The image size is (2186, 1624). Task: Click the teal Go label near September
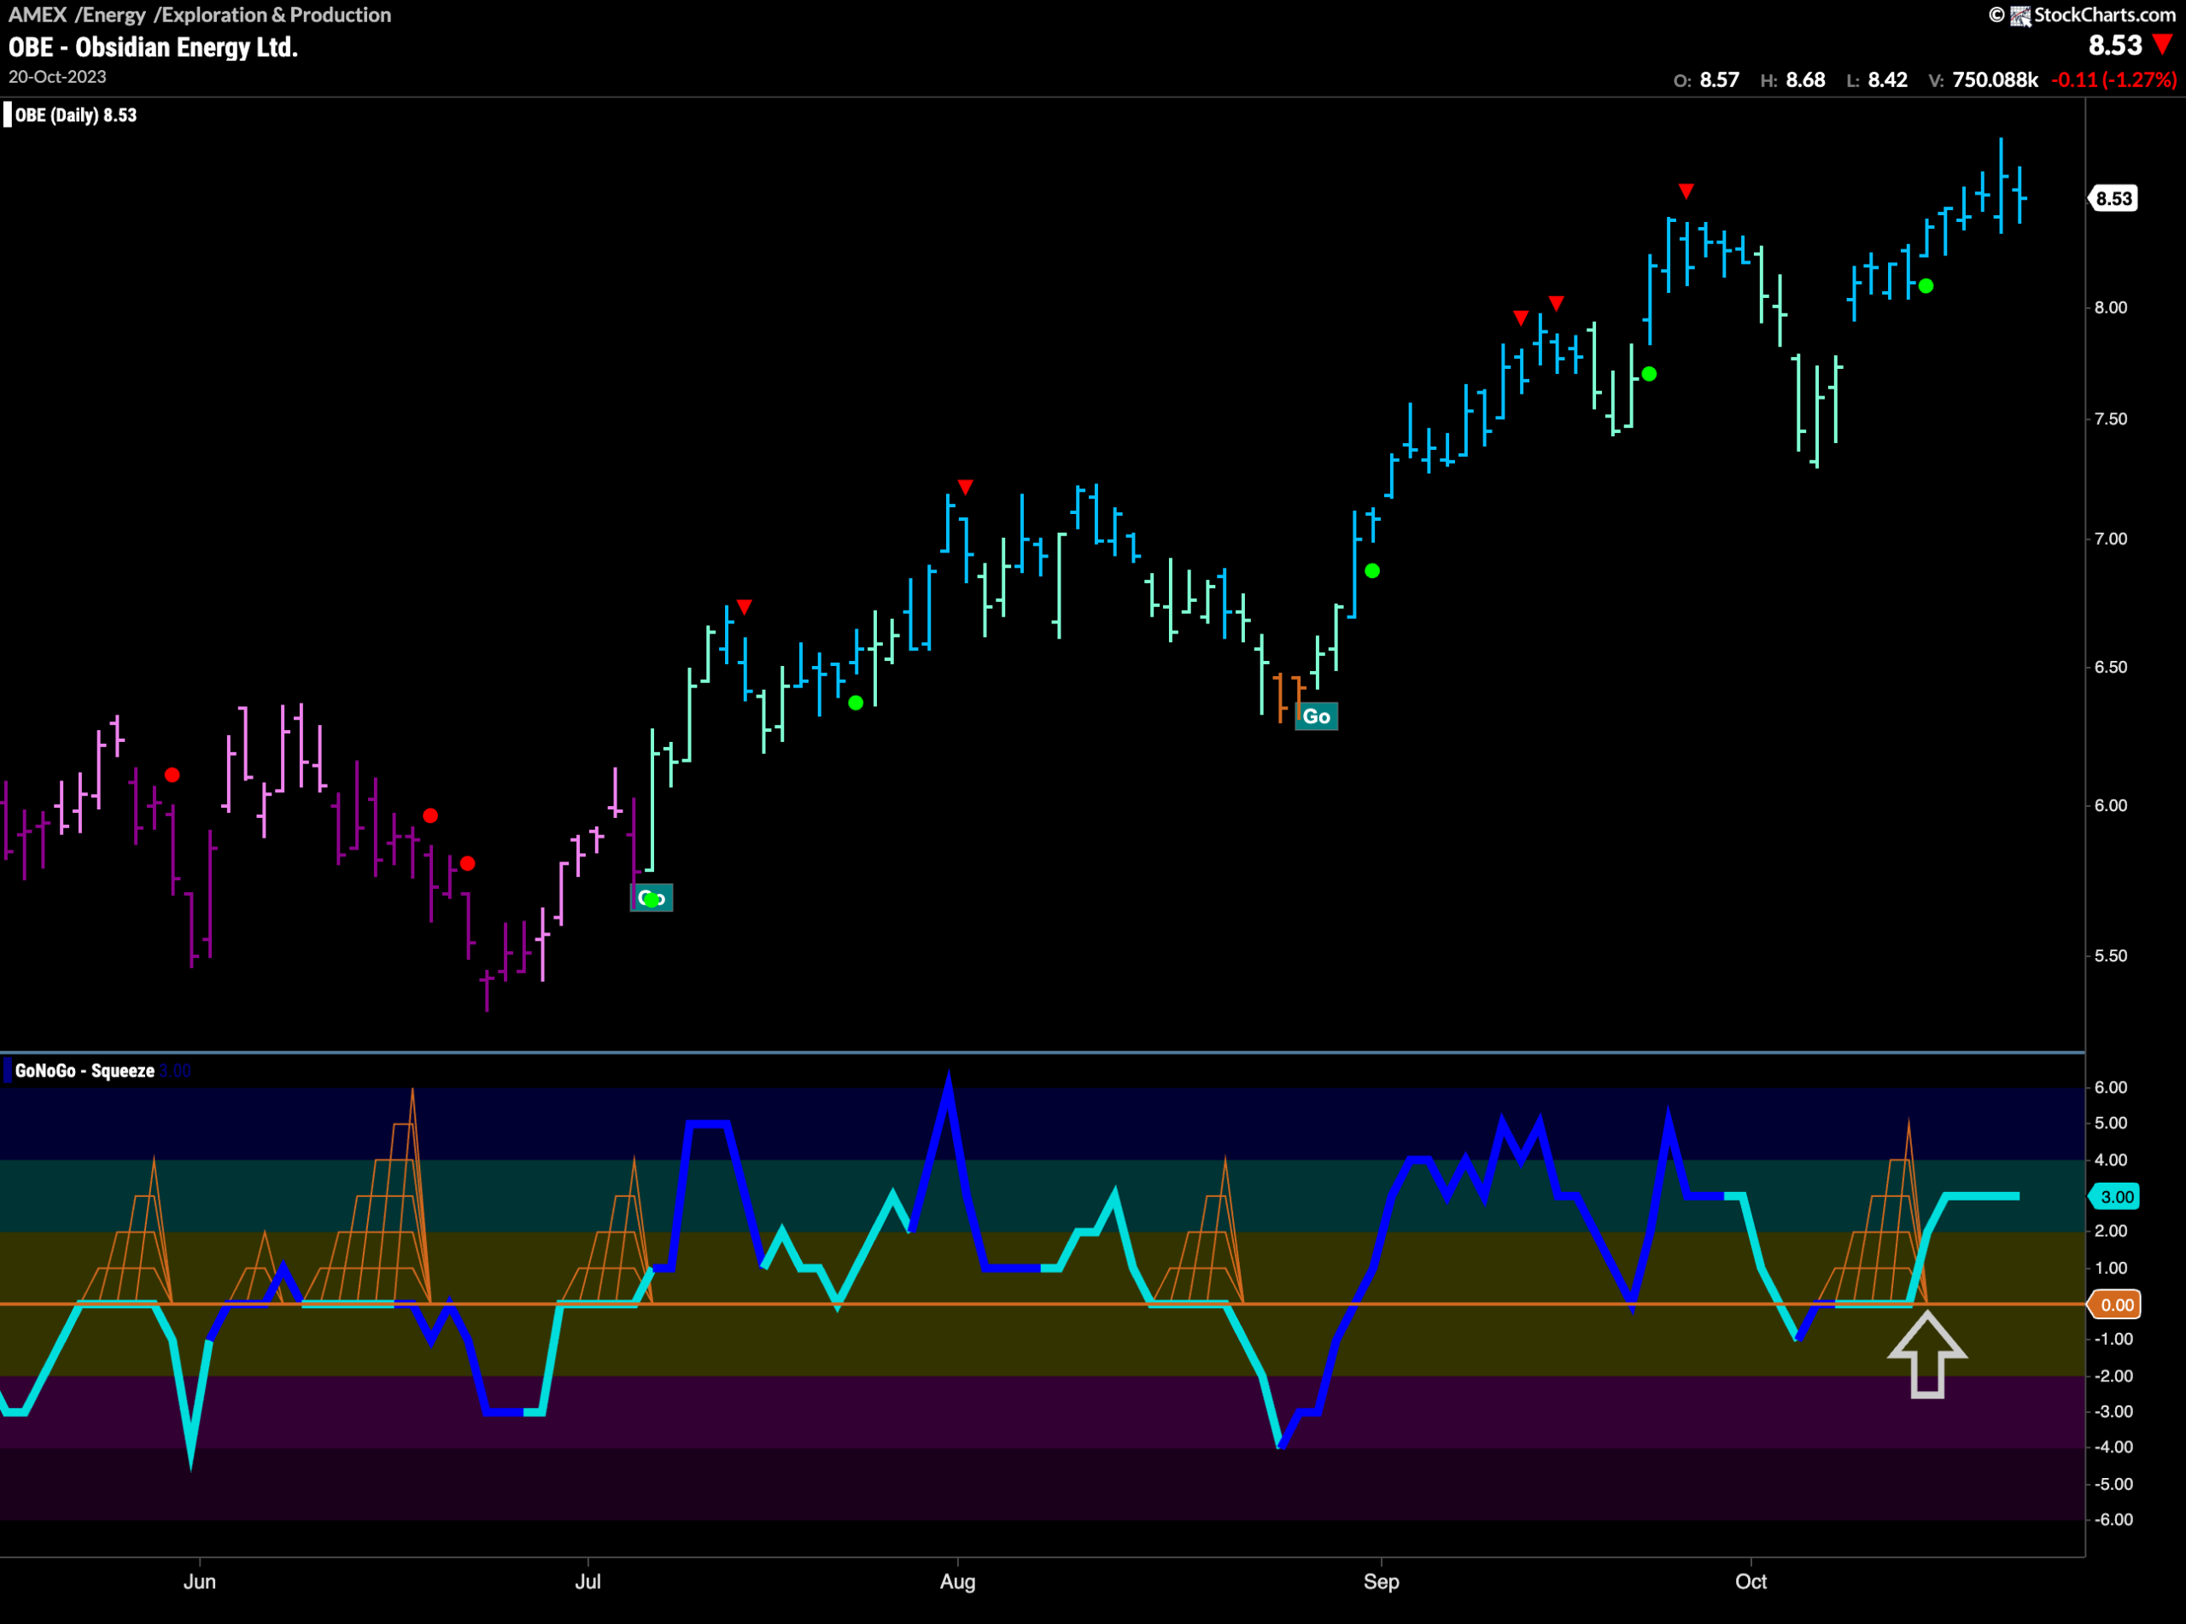pyautogui.click(x=1316, y=716)
